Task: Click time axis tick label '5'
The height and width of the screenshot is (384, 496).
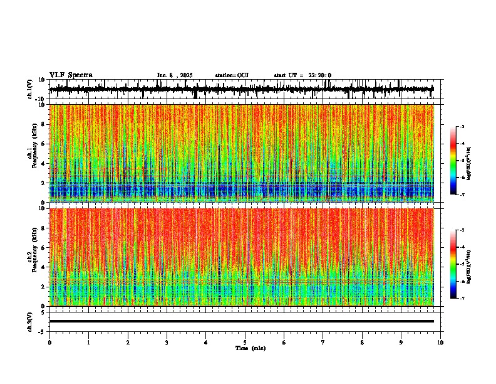Action: click(x=245, y=343)
